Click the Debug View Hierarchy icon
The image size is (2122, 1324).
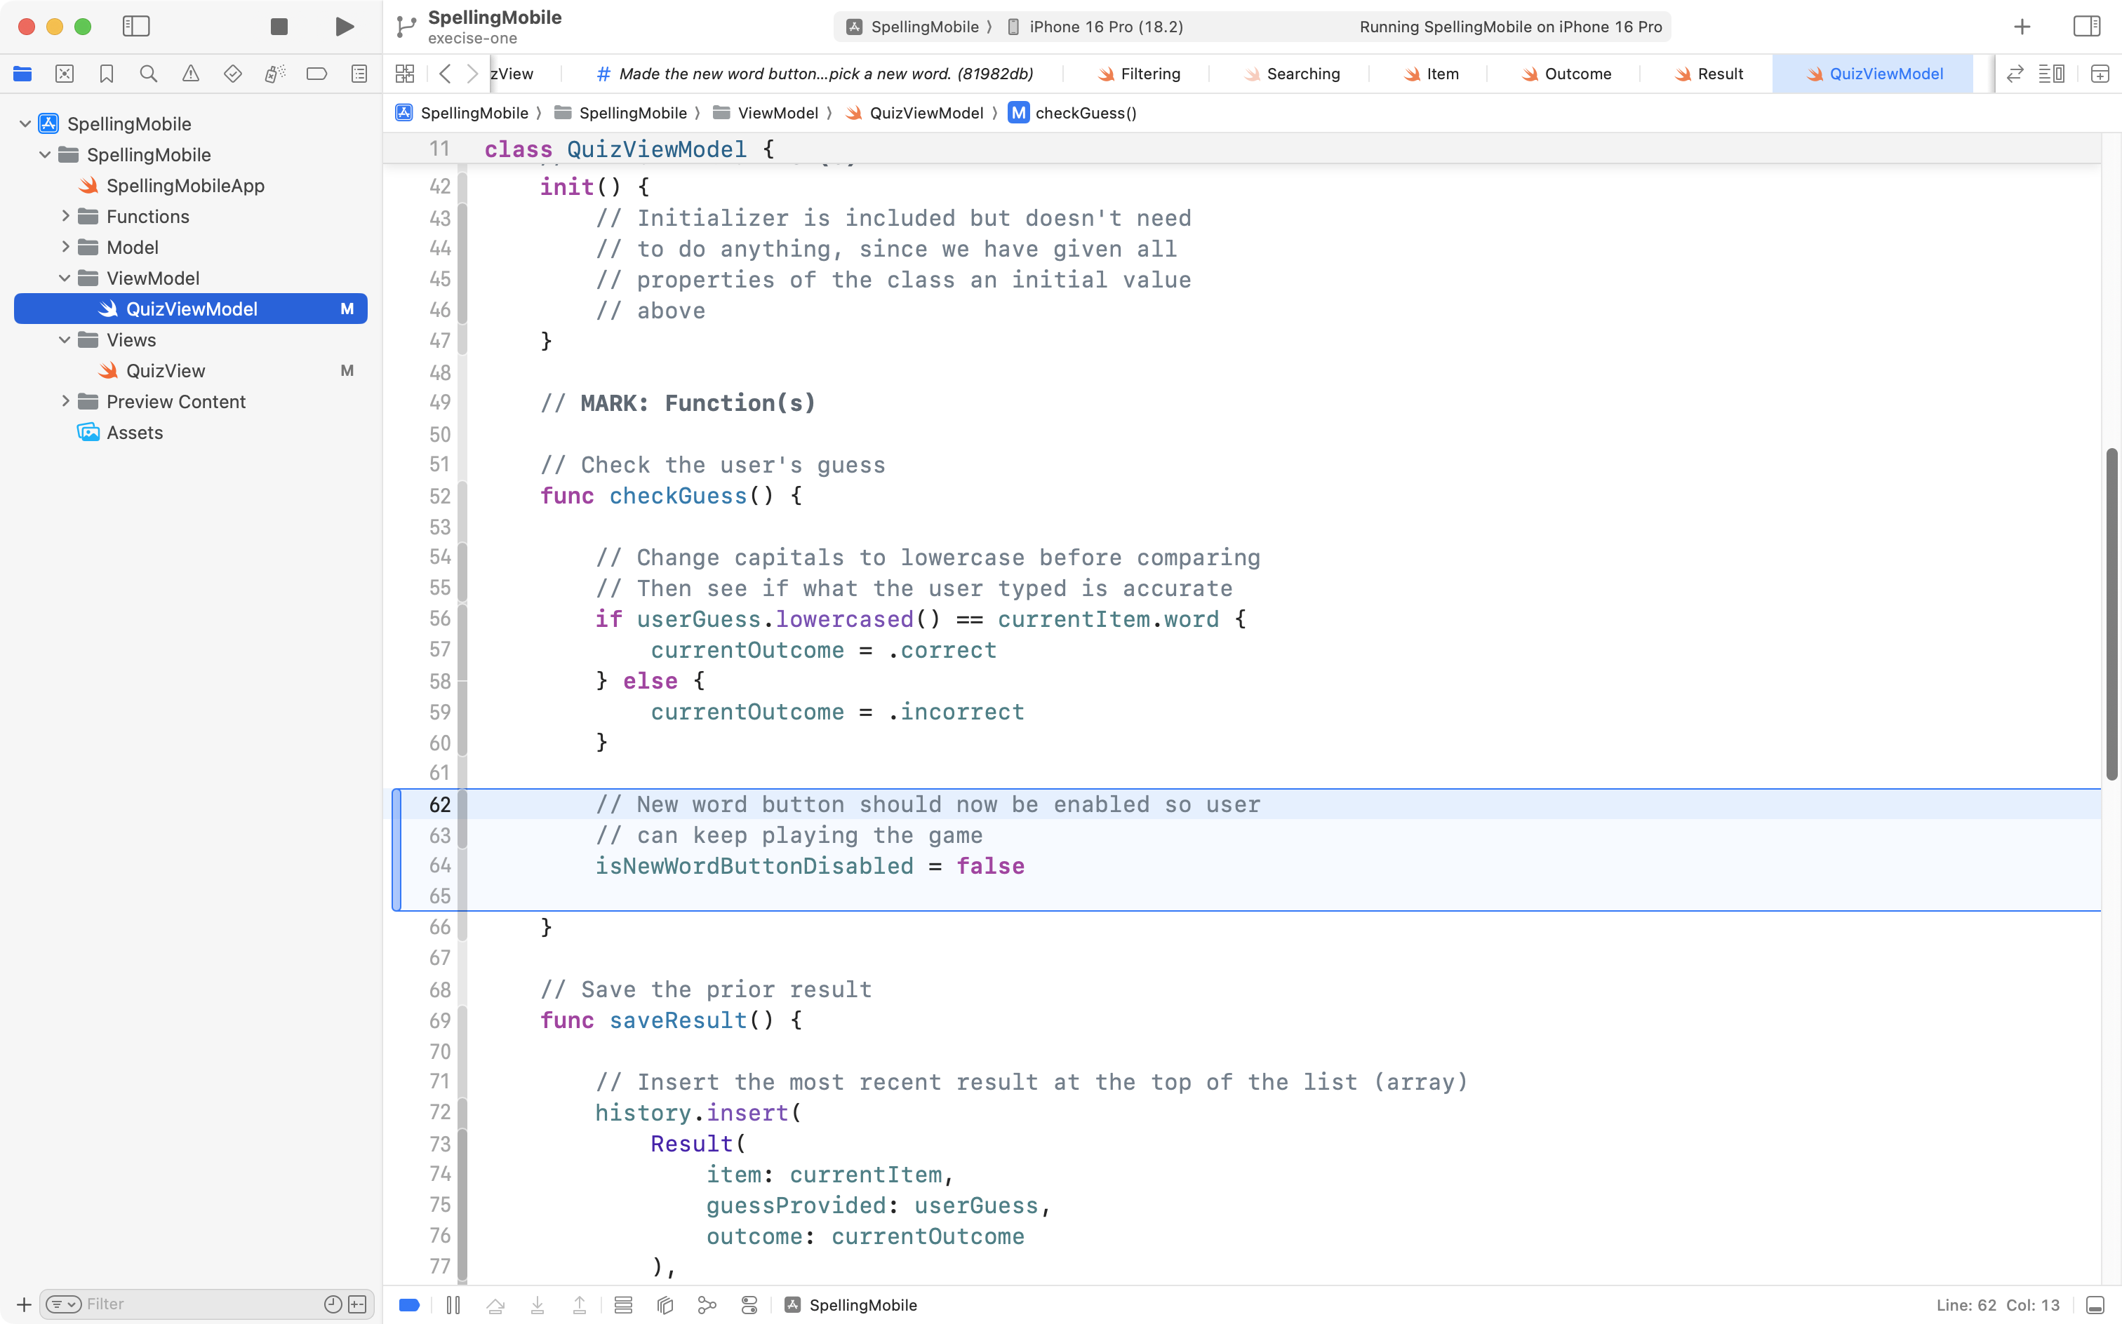665,1305
